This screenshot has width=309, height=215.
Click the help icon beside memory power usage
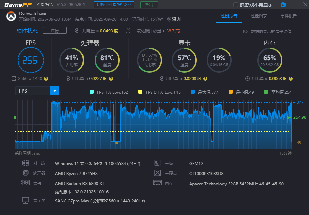coord(290,79)
